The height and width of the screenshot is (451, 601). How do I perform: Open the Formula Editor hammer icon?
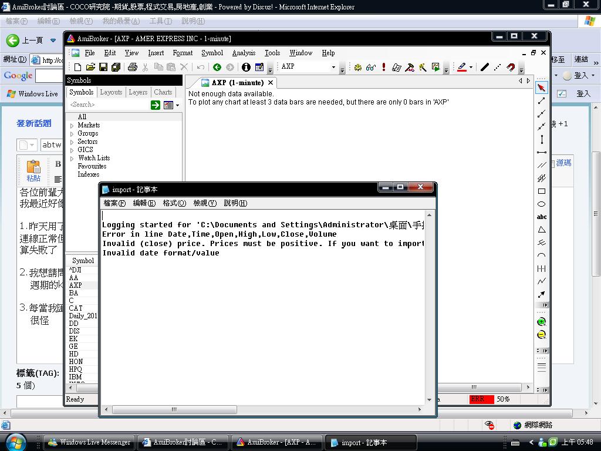pyautogui.click(x=409, y=67)
